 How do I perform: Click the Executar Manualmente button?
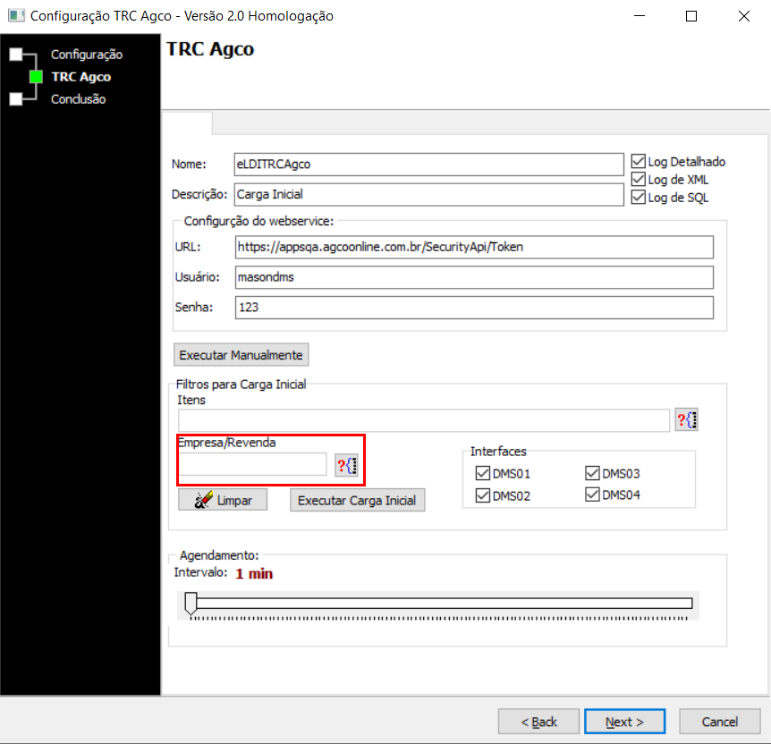(241, 354)
